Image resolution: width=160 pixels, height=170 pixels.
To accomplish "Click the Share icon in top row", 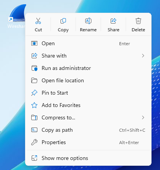I will coord(113,21).
